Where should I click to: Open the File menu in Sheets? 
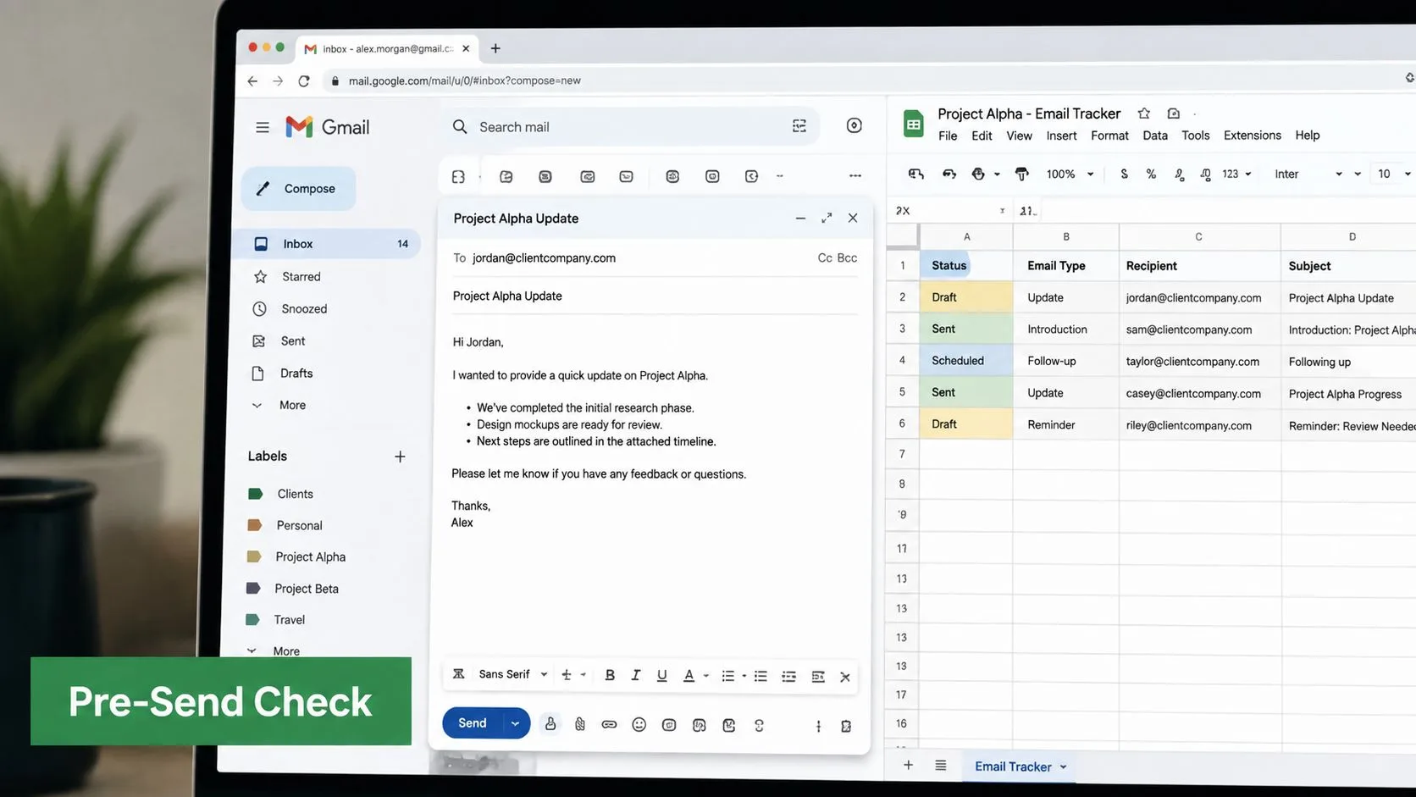[948, 136]
